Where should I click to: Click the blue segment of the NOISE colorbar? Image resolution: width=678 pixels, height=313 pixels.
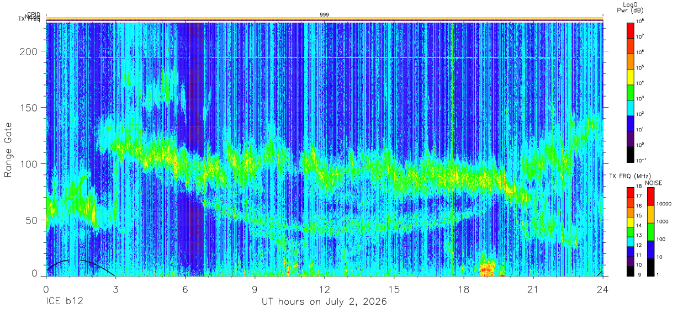650,249
